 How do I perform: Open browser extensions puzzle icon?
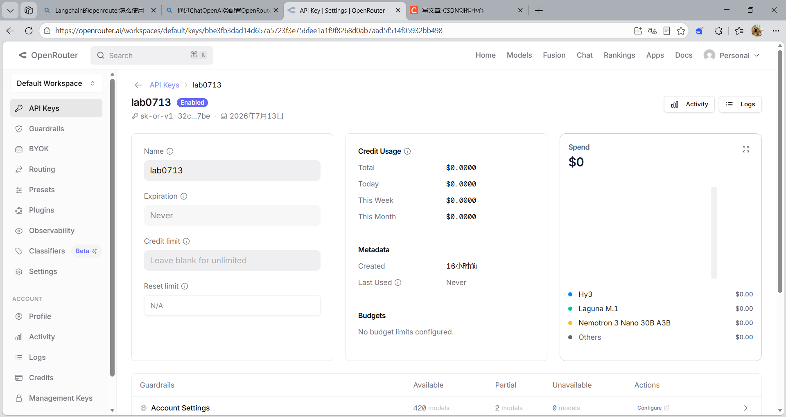[718, 31]
